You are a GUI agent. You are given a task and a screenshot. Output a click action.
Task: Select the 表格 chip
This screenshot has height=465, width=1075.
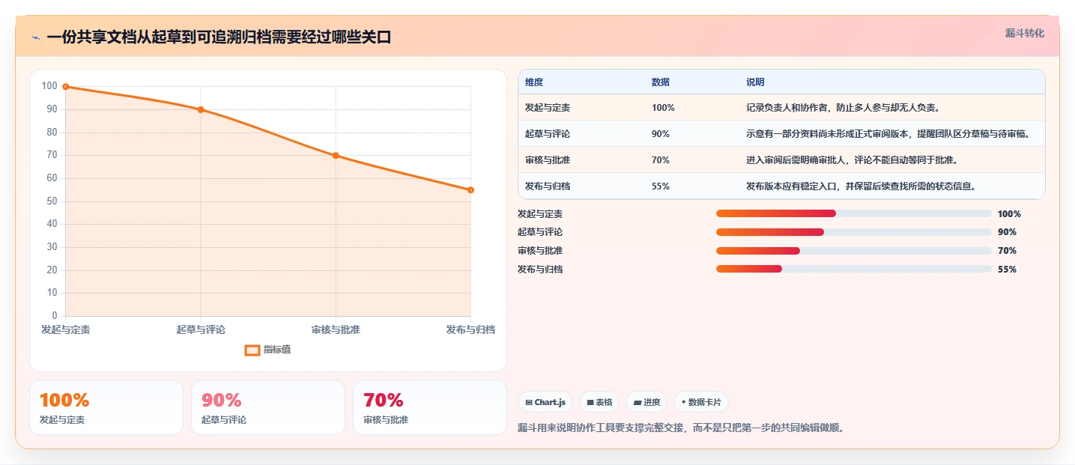tap(599, 402)
